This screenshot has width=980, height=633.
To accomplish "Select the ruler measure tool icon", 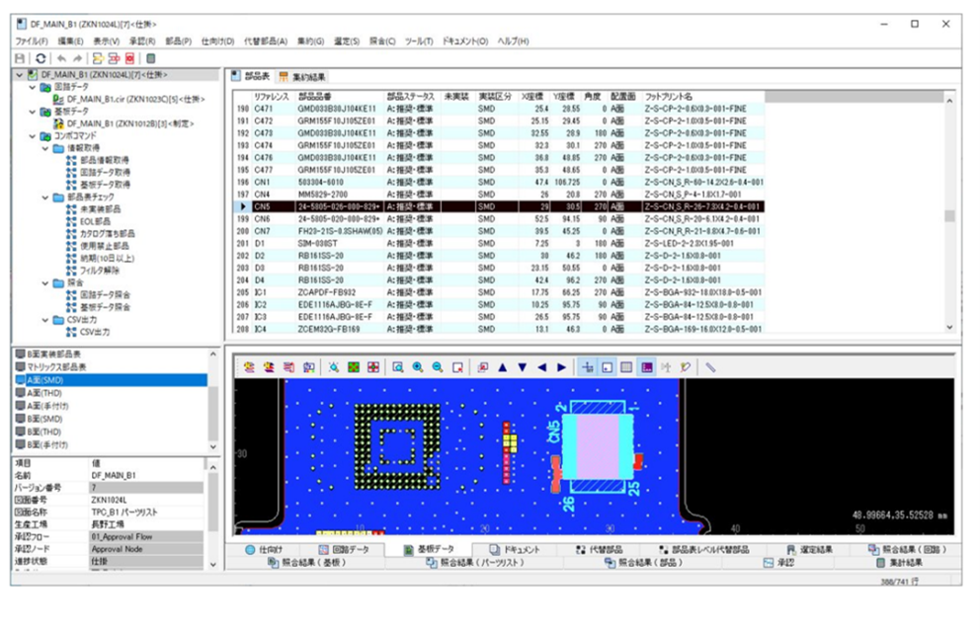I will tap(710, 367).
